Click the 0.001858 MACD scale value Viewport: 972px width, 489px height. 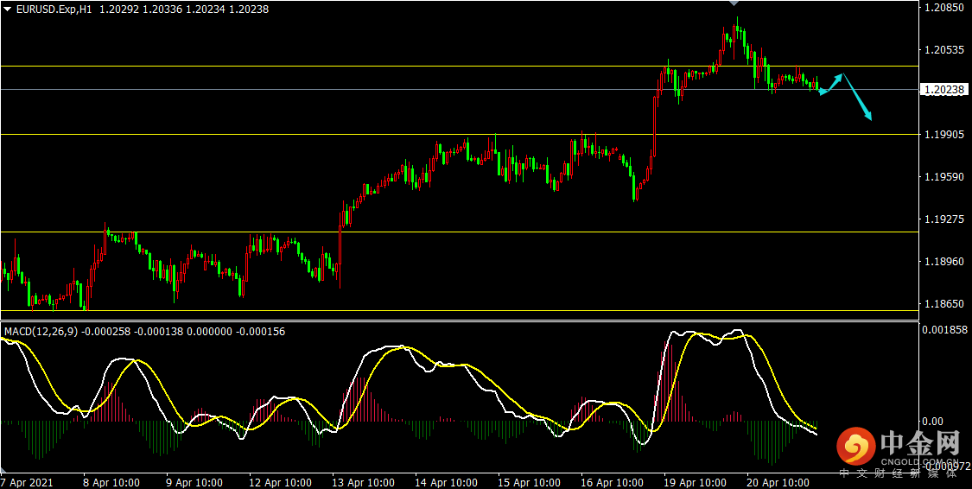944,330
